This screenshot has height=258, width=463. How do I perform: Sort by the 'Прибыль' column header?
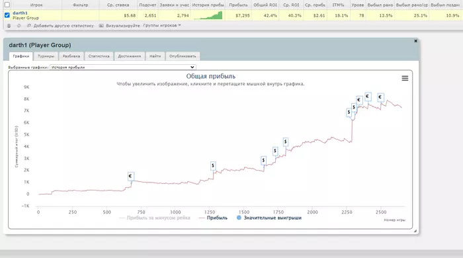tap(238, 5)
